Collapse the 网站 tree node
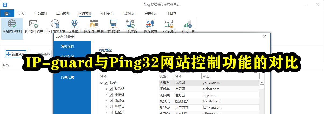This screenshot has width=324, height=114. pyautogui.click(x=102, y=83)
